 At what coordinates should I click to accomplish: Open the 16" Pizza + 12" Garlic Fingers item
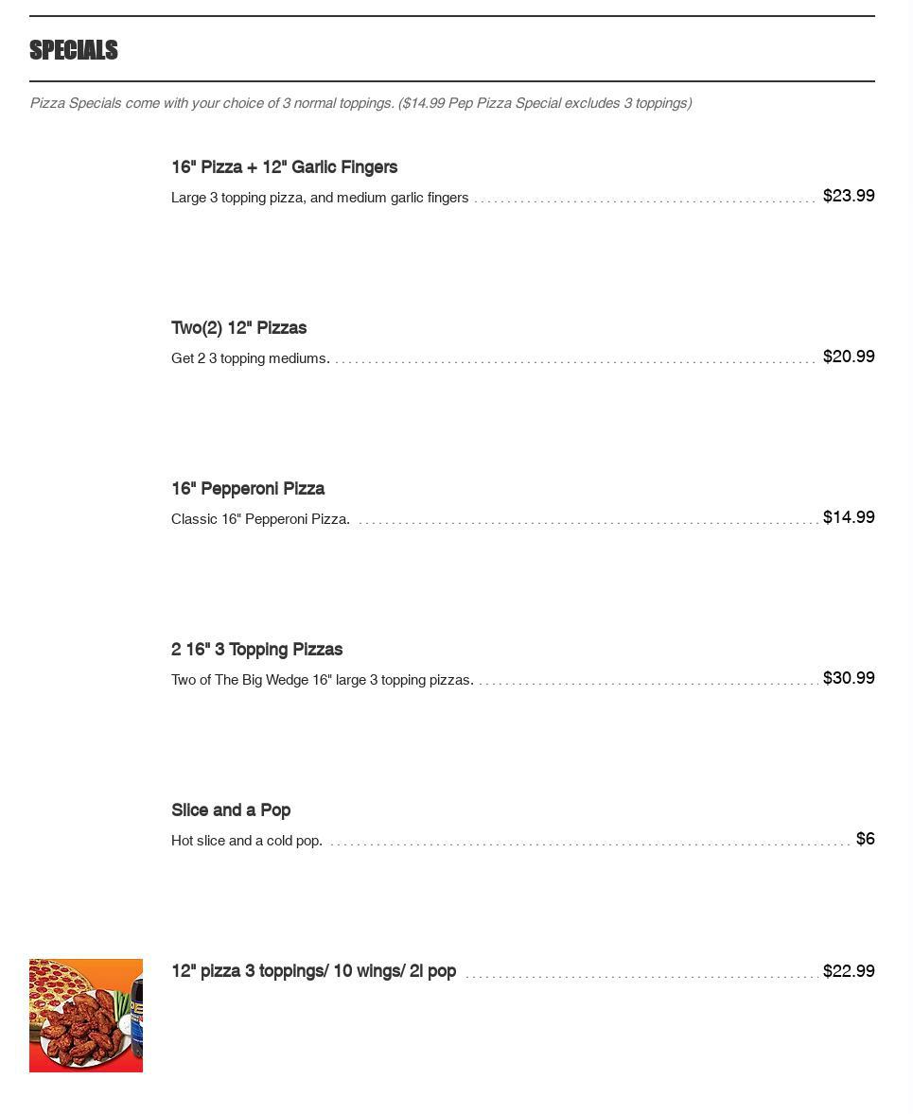pyautogui.click(x=284, y=167)
